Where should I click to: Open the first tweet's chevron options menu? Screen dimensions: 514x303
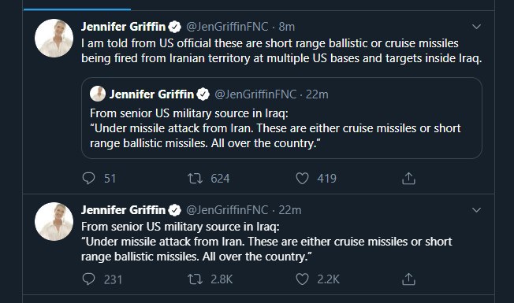(476, 27)
